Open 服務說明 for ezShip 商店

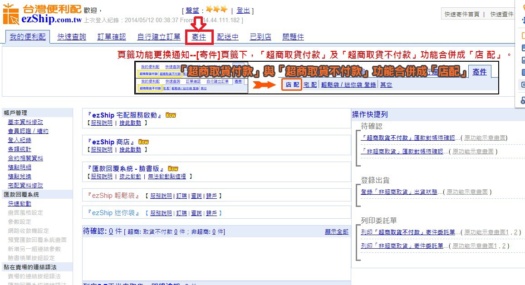coord(102,150)
